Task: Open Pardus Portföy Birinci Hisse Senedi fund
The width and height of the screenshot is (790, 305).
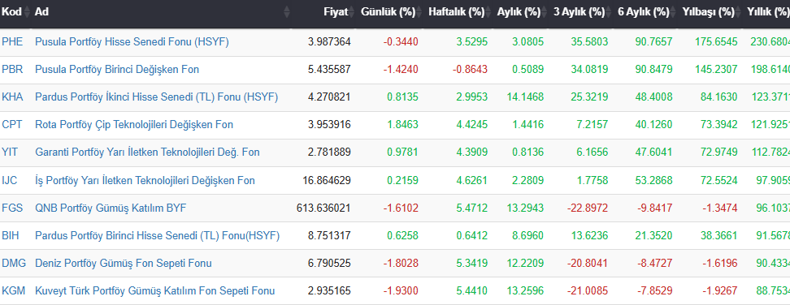Action: point(157,235)
